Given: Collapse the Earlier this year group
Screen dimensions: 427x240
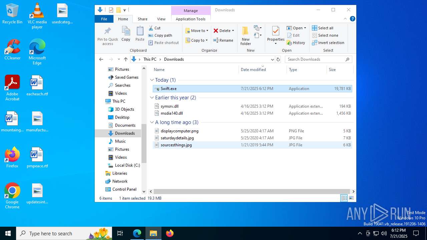Looking at the screenshot, I should (x=152, y=98).
